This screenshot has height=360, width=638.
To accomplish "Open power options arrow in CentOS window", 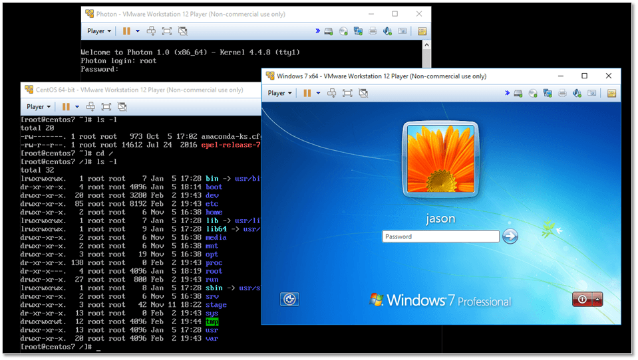I will pyautogui.click(x=77, y=106).
